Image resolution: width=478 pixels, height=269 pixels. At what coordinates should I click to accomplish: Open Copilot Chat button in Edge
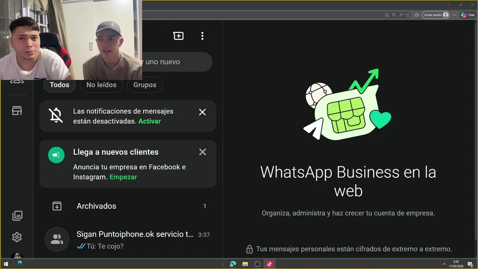[x=468, y=15]
